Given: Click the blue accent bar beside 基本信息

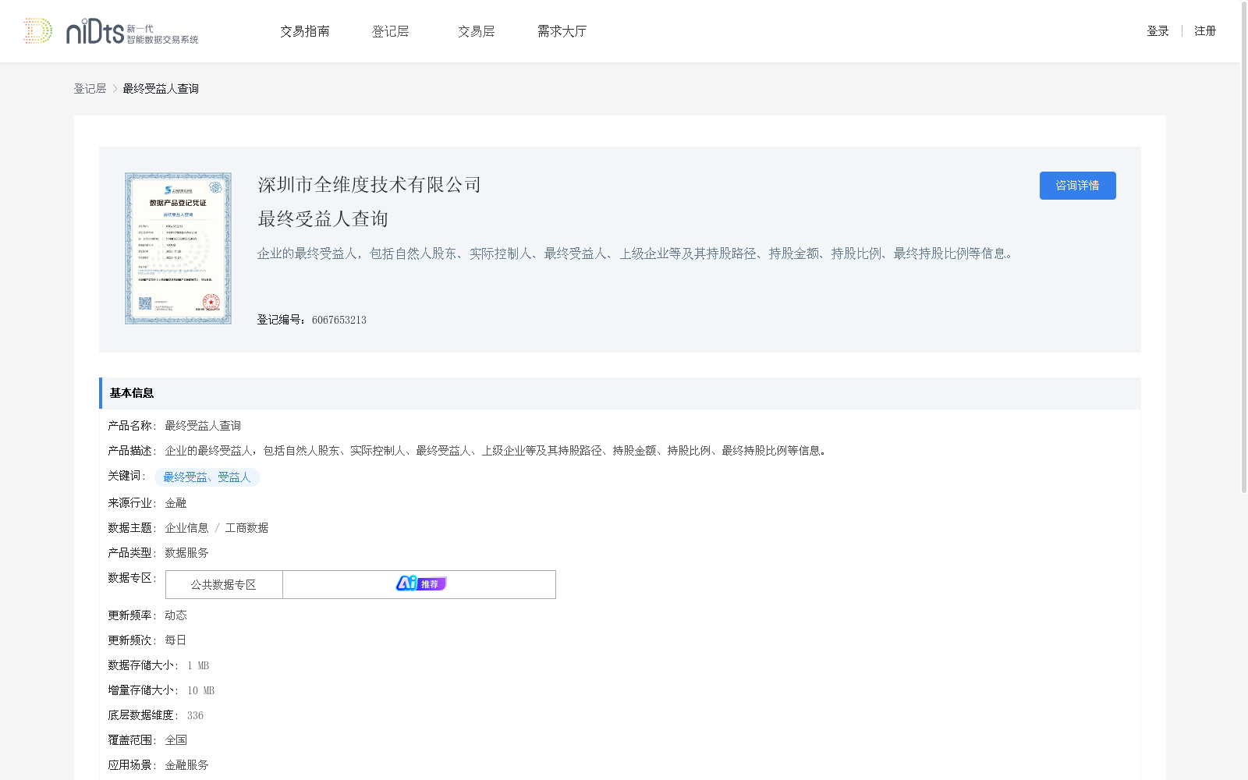Looking at the screenshot, I should coord(100,393).
